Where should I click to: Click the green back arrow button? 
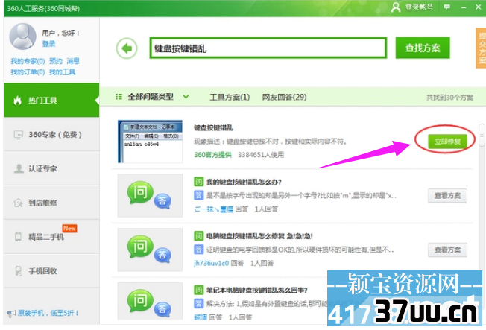point(127,48)
